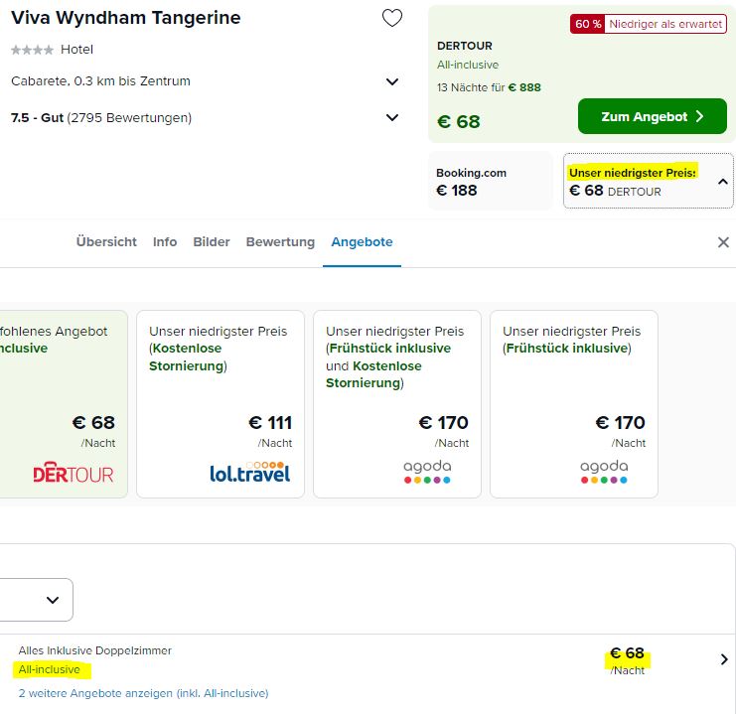The width and height of the screenshot is (736, 714).
Task: Expand the Cabarete location details
Action: [392, 81]
